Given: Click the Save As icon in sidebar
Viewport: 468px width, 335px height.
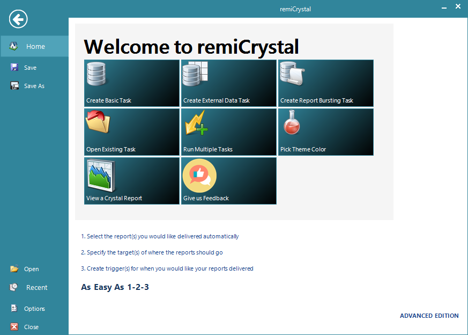Looking at the screenshot, I should click(14, 86).
